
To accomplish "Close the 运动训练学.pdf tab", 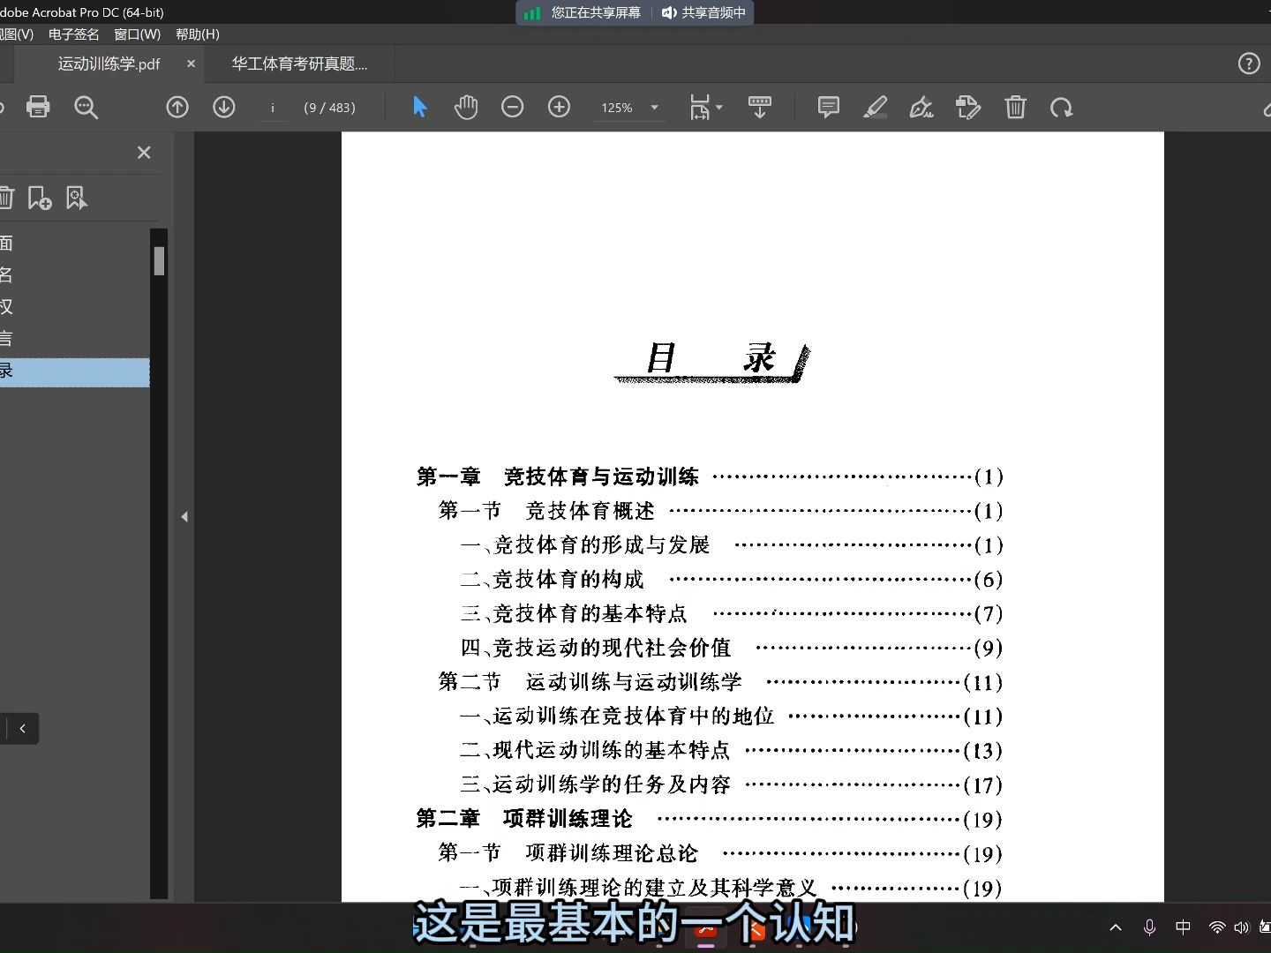I will (x=191, y=64).
